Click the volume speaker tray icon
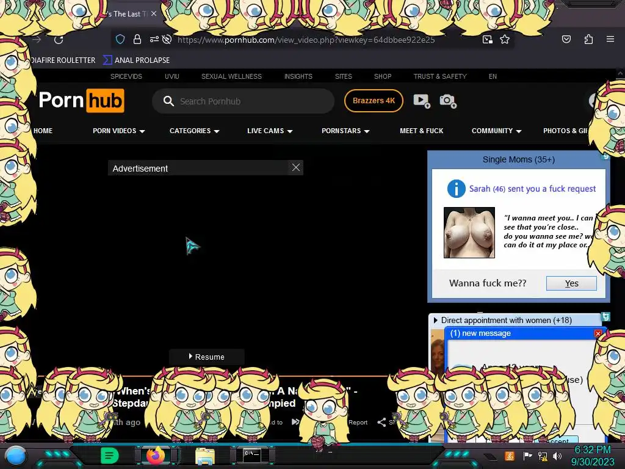The image size is (625, 469). pos(557,456)
